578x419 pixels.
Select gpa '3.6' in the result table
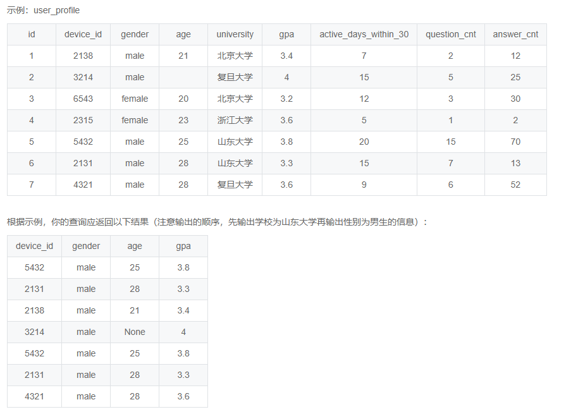[183, 396]
